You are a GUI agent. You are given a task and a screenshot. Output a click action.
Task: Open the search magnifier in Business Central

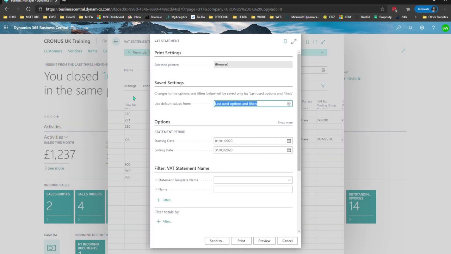click(x=399, y=28)
